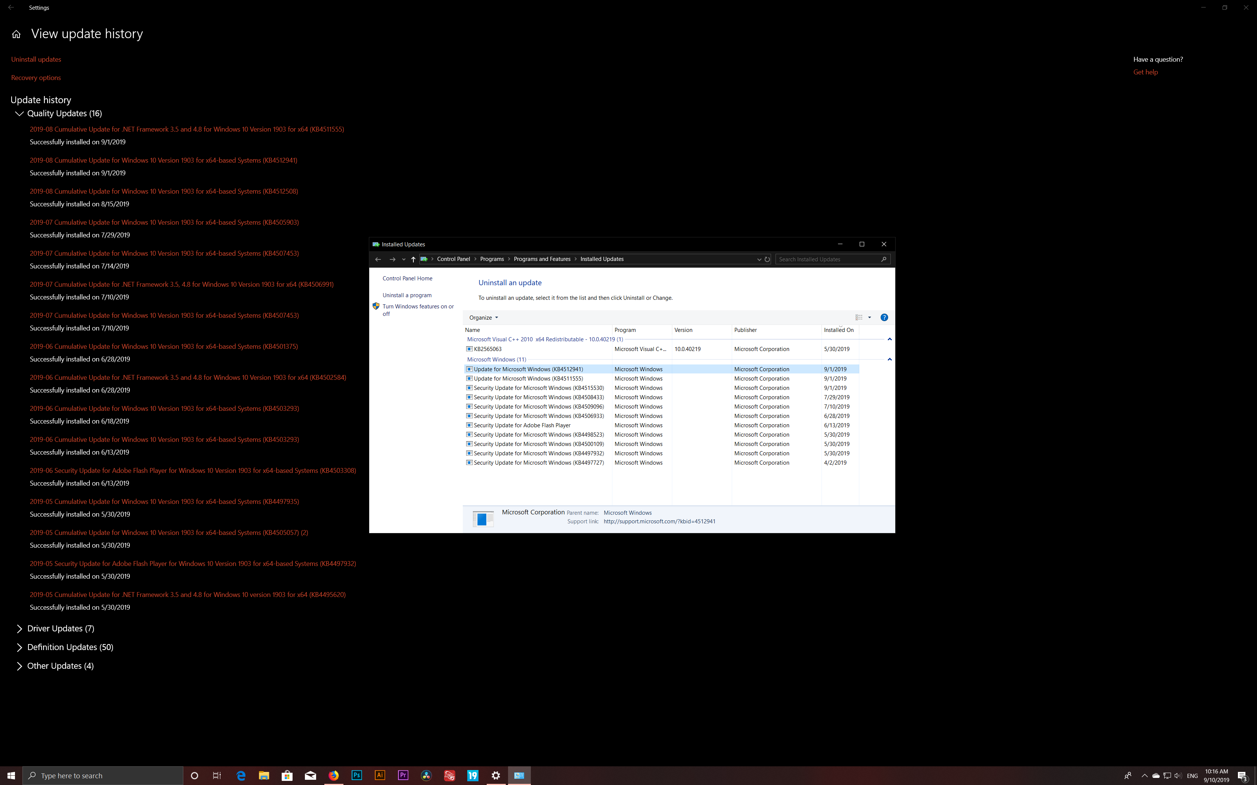This screenshot has height=785, width=1257.
Task: Switch to Control Panel in taskbar
Action: tap(519, 776)
